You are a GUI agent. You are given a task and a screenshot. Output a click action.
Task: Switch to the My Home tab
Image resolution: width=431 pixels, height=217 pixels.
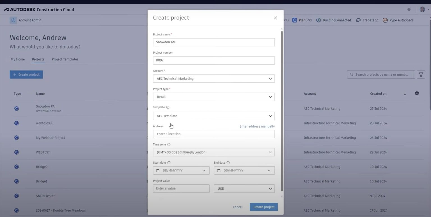(18, 59)
